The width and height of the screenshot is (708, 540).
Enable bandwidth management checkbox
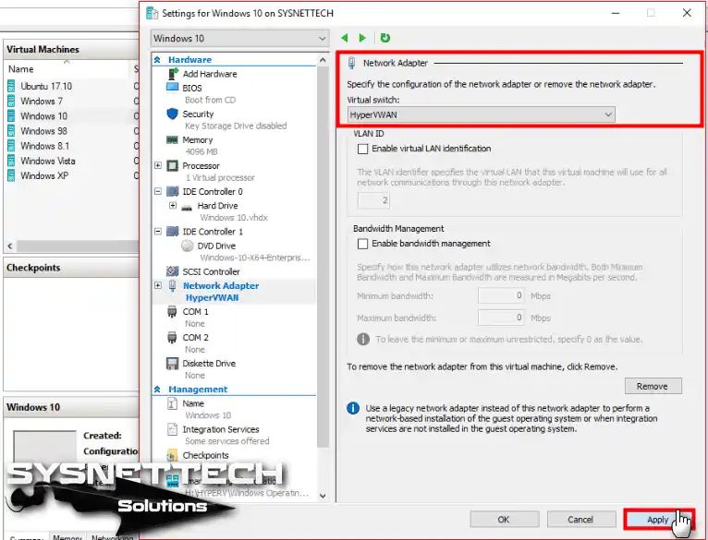pos(362,244)
